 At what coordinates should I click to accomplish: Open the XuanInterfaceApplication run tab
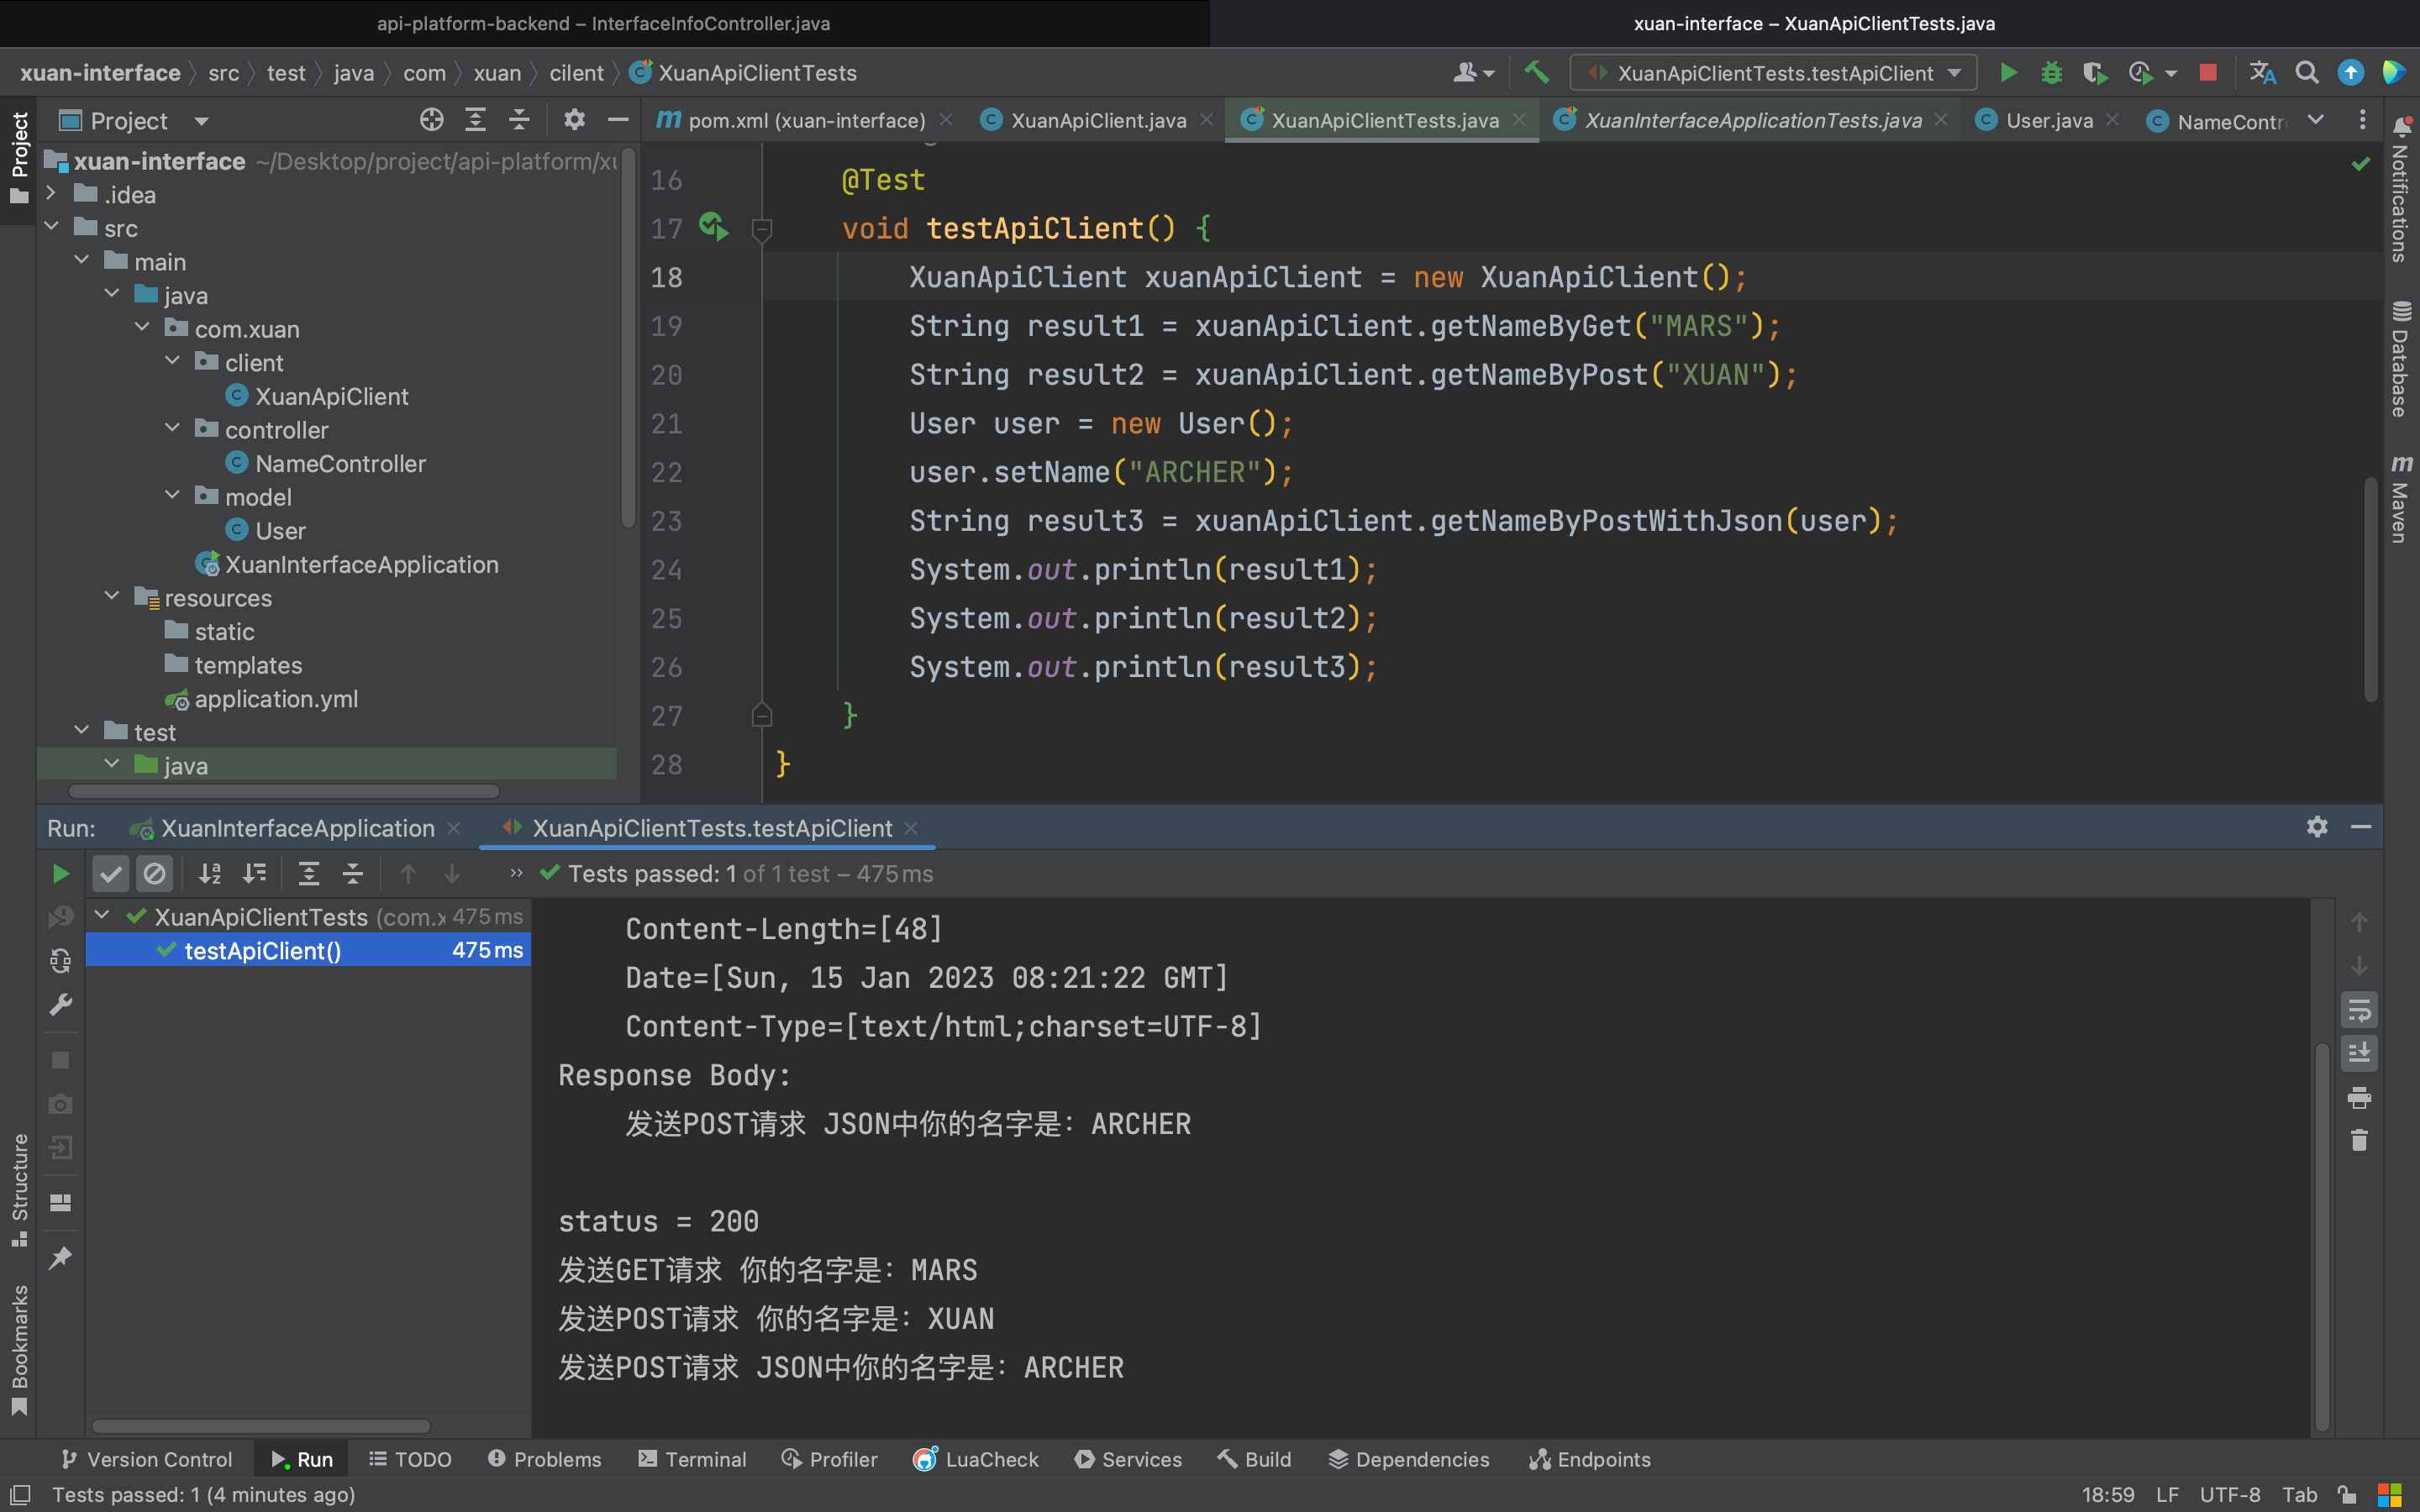click(x=297, y=828)
